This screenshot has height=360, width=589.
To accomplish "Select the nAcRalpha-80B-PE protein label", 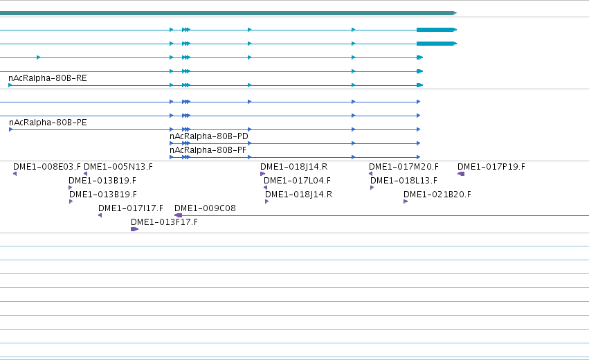I will point(48,123).
